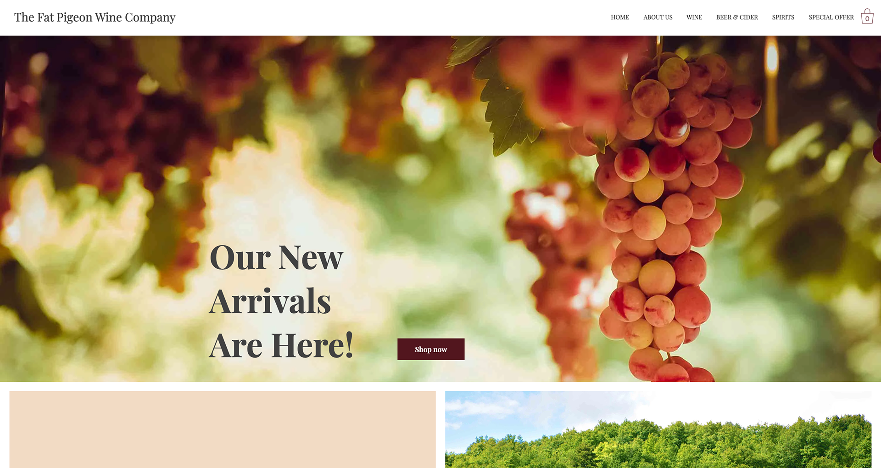
Task: View the SPECIAL OFFER page
Action: pos(831,17)
